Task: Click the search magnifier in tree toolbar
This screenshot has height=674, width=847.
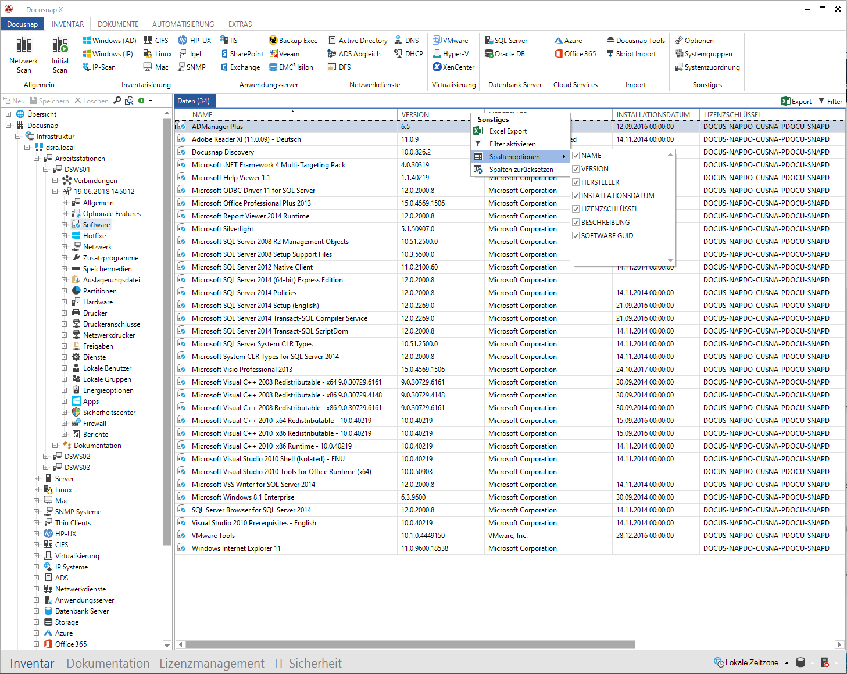Action: point(117,101)
